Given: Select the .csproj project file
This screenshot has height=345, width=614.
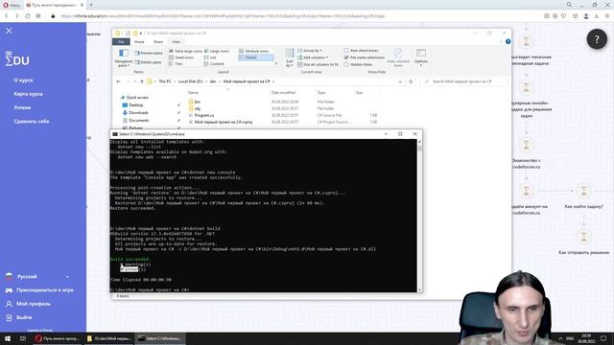Looking at the screenshot, I should 224,122.
